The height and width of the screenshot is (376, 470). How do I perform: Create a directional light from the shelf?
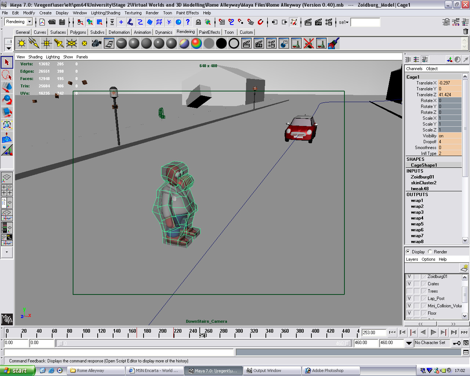tap(34, 44)
